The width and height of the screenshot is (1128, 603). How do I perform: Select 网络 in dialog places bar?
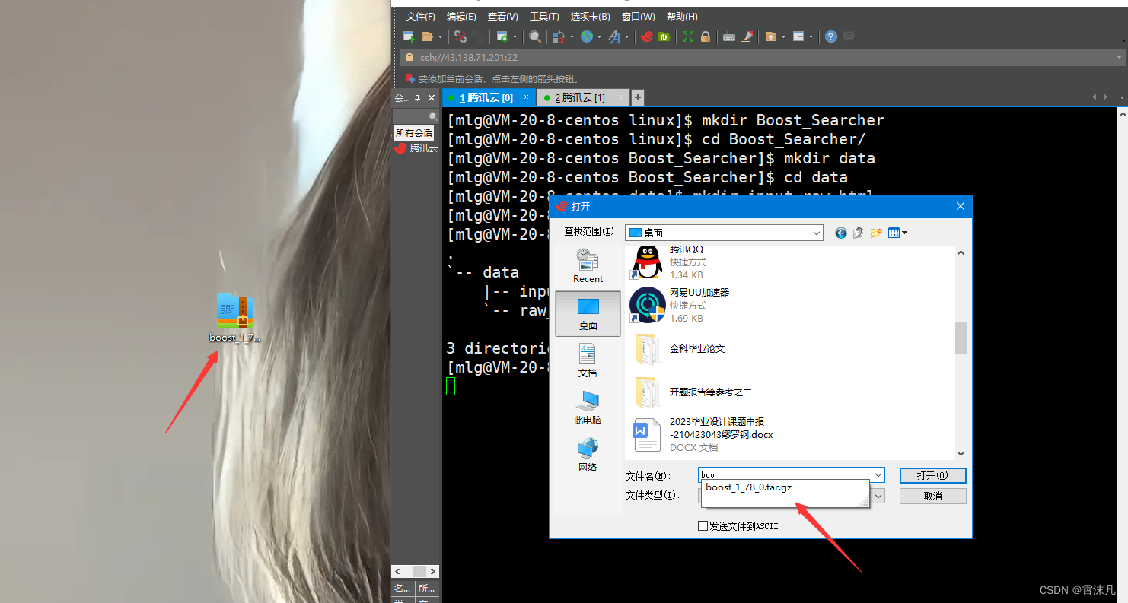[x=588, y=454]
